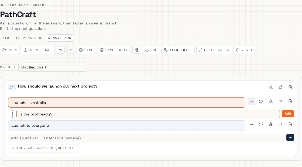Click Remove Ads button

[60, 38]
